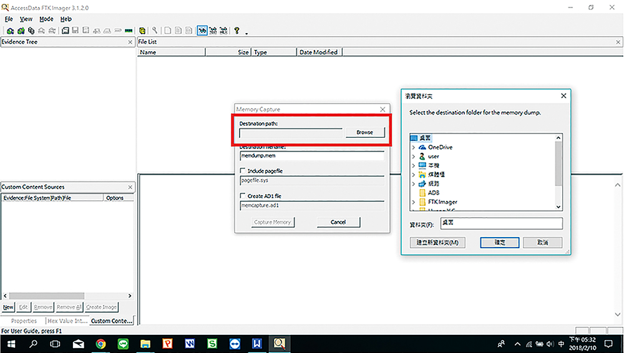Open File Explorer from the taskbar

tap(145, 344)
